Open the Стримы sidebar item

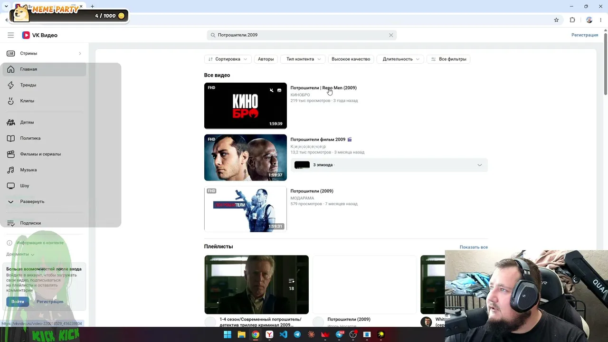pos(44,53)
